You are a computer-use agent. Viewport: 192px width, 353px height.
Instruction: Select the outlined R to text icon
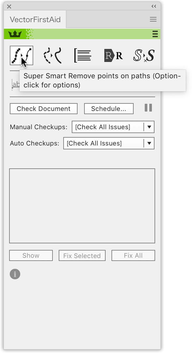click(x=113, y=55)
